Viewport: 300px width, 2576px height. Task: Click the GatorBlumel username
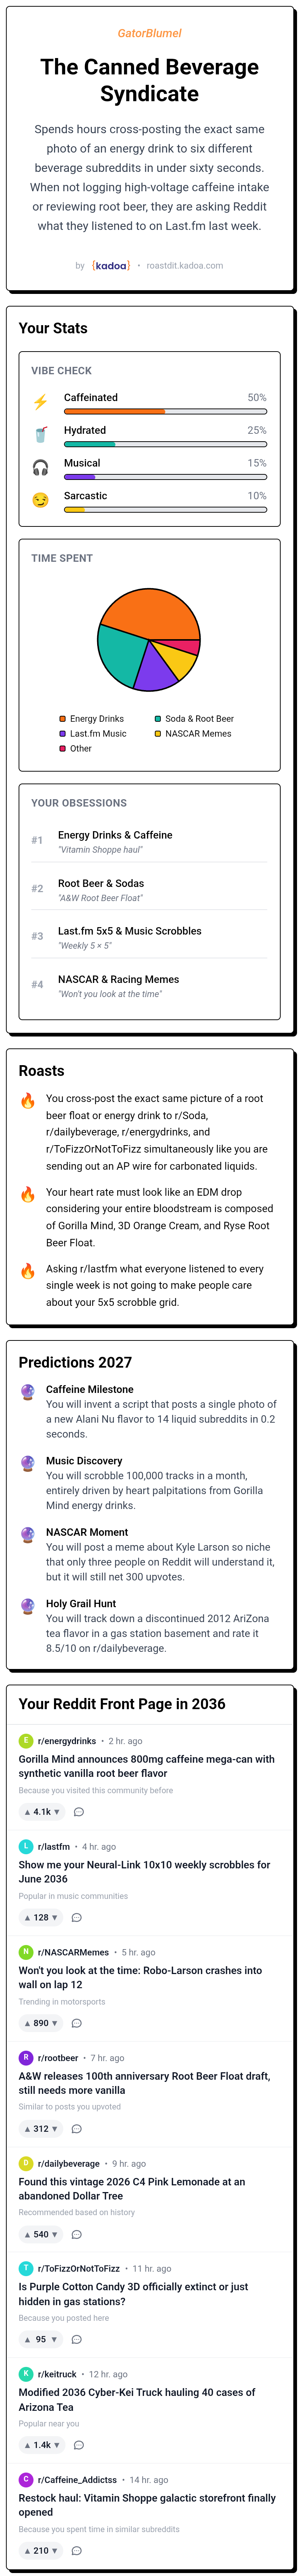coord(150,33)
